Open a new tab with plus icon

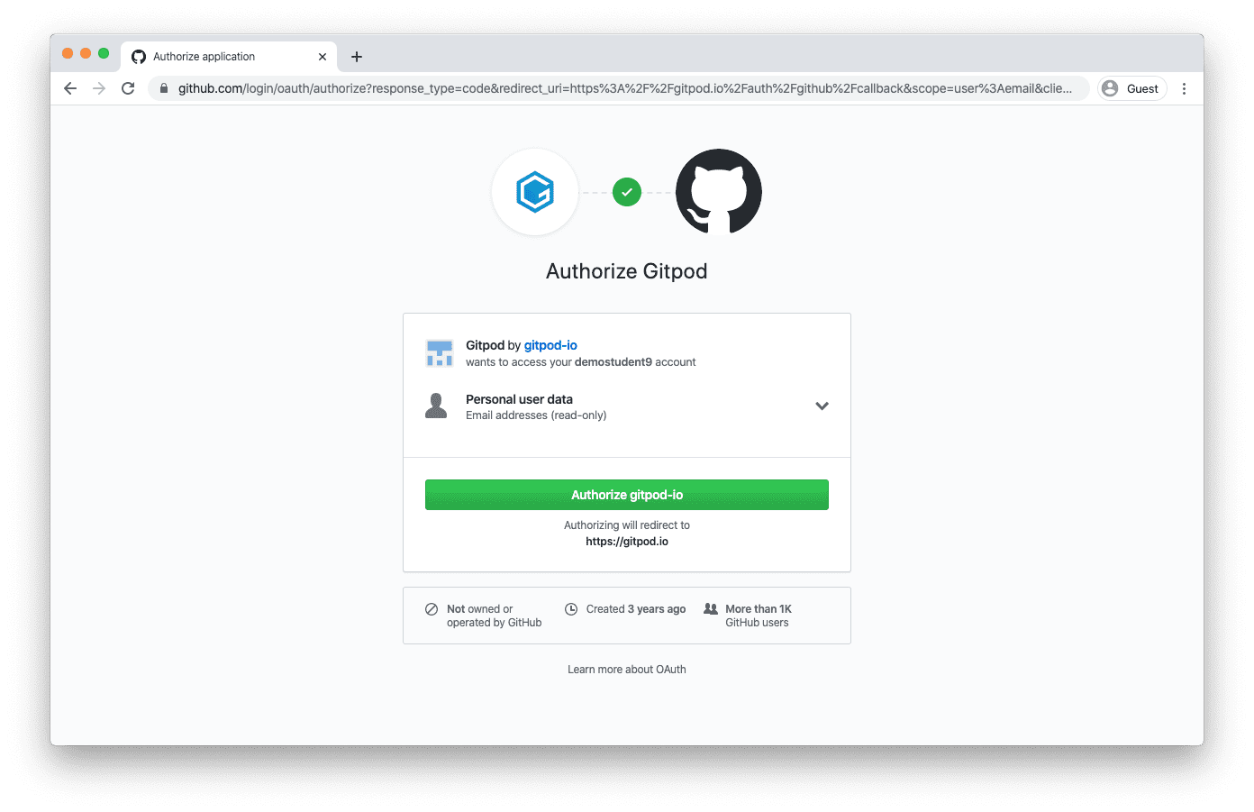(x=357, y=57)
